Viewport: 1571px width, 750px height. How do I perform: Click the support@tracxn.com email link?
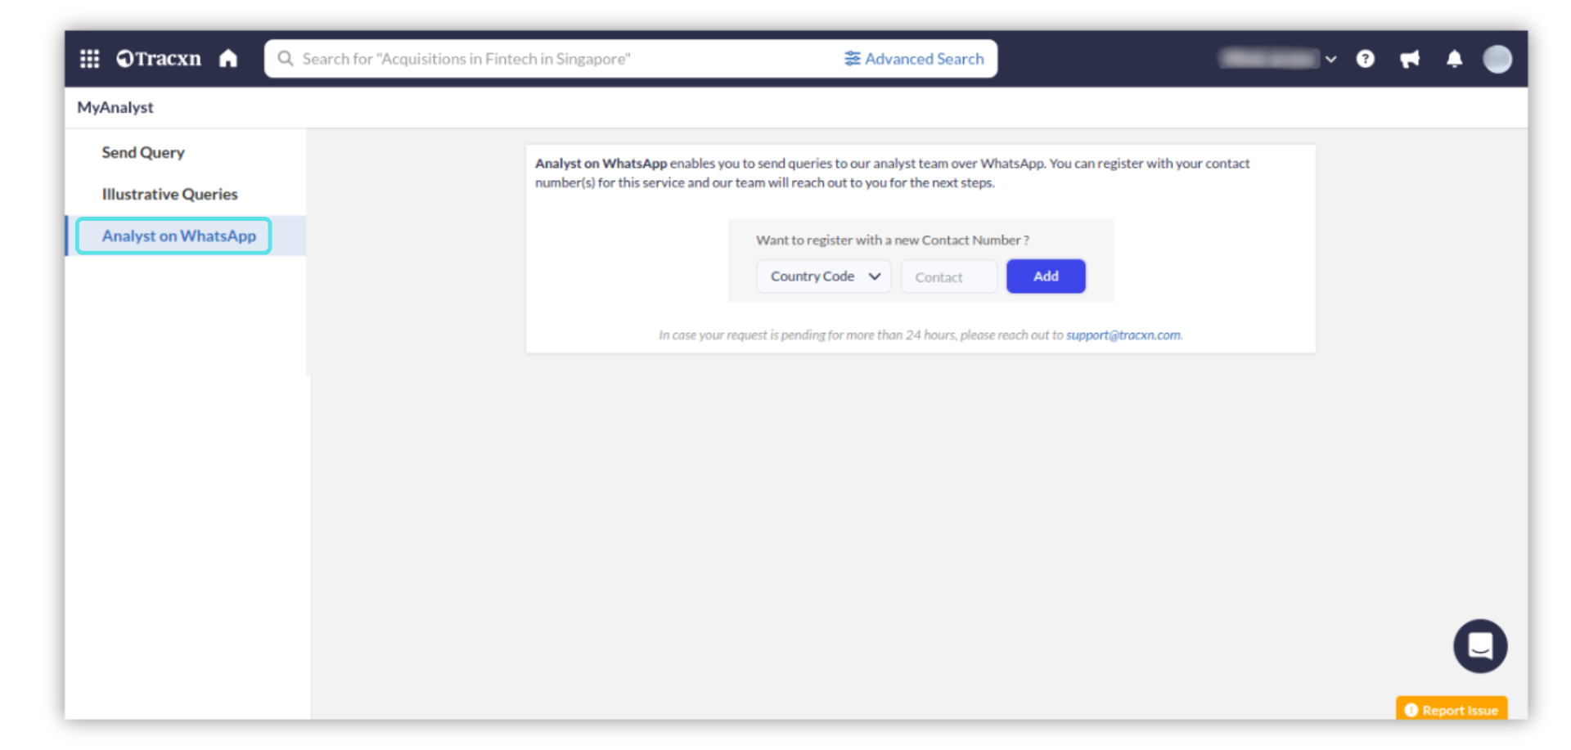(1123, 335)
